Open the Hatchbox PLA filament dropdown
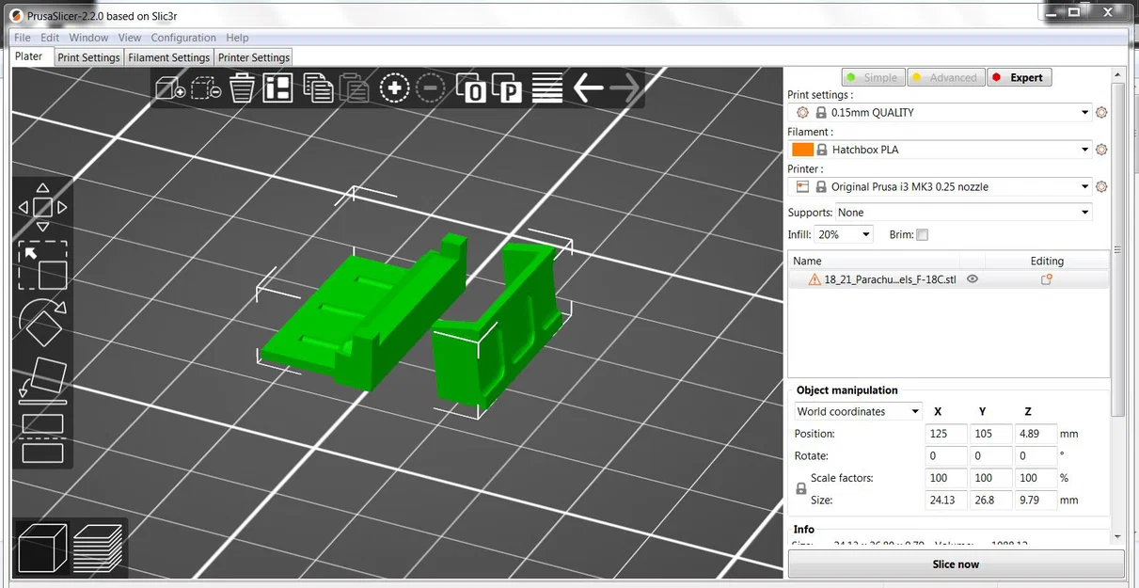This screenshot has height=588, width=1139. pos(941,150)
